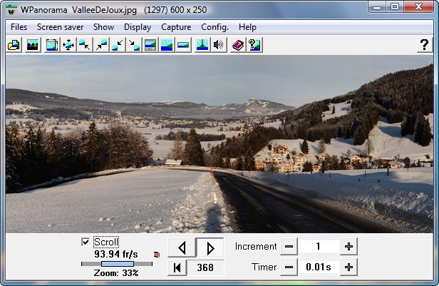This screenshot has height=286, width=439.
Task: Open the Display menu
Action: [x=138, y=27]
